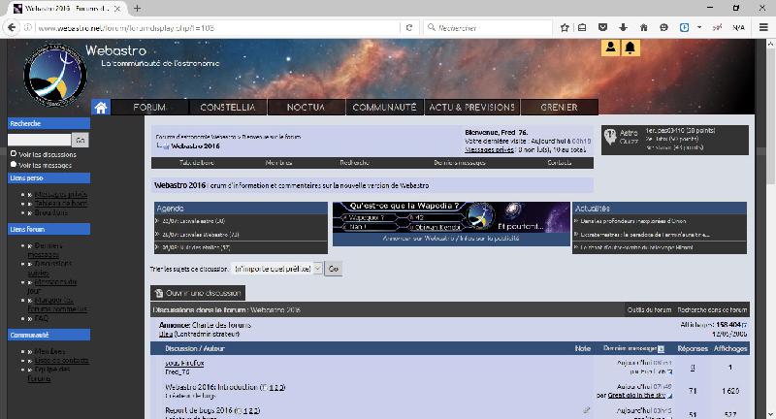Image resolution: width=776 pixels, height=419 pixels.
Task: Click the Firefox home toolbar icon
Action: click(x=643, y=28)
